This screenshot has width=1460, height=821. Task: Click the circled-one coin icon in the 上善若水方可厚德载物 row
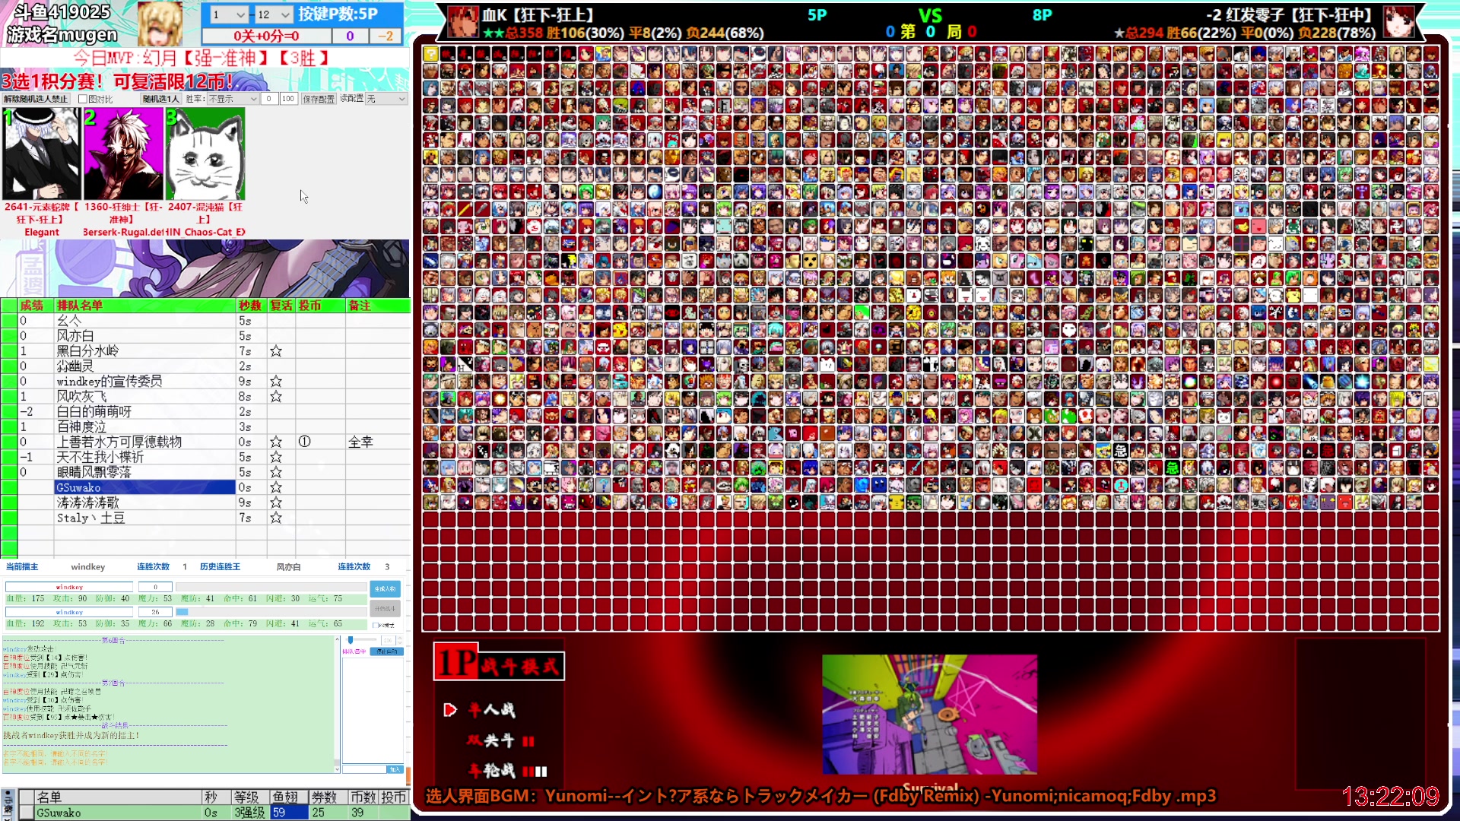click(x=304, y=442)
